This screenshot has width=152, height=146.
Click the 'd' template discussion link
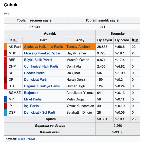(5, 14)
